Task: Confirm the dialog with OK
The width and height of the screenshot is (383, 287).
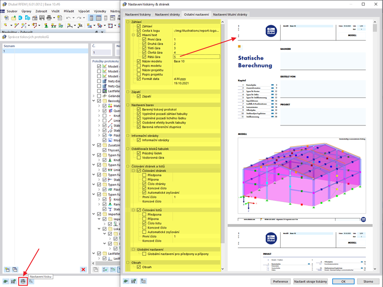Action: [x=343, y=281]
